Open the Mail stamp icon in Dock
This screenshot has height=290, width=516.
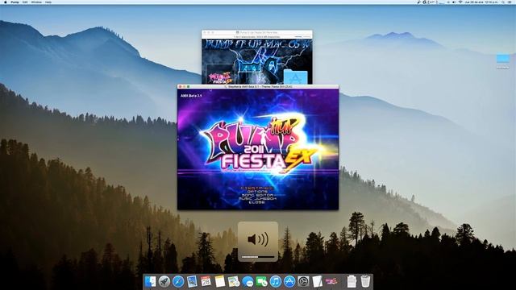[192, 281]
